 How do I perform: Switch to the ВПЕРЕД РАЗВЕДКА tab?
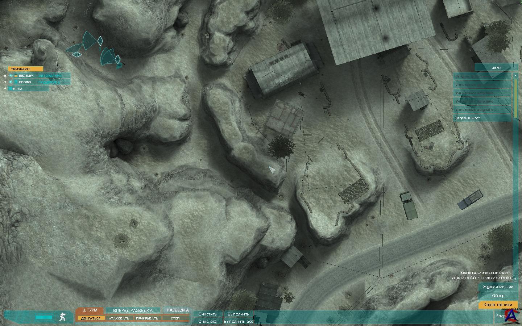[133, 310]
